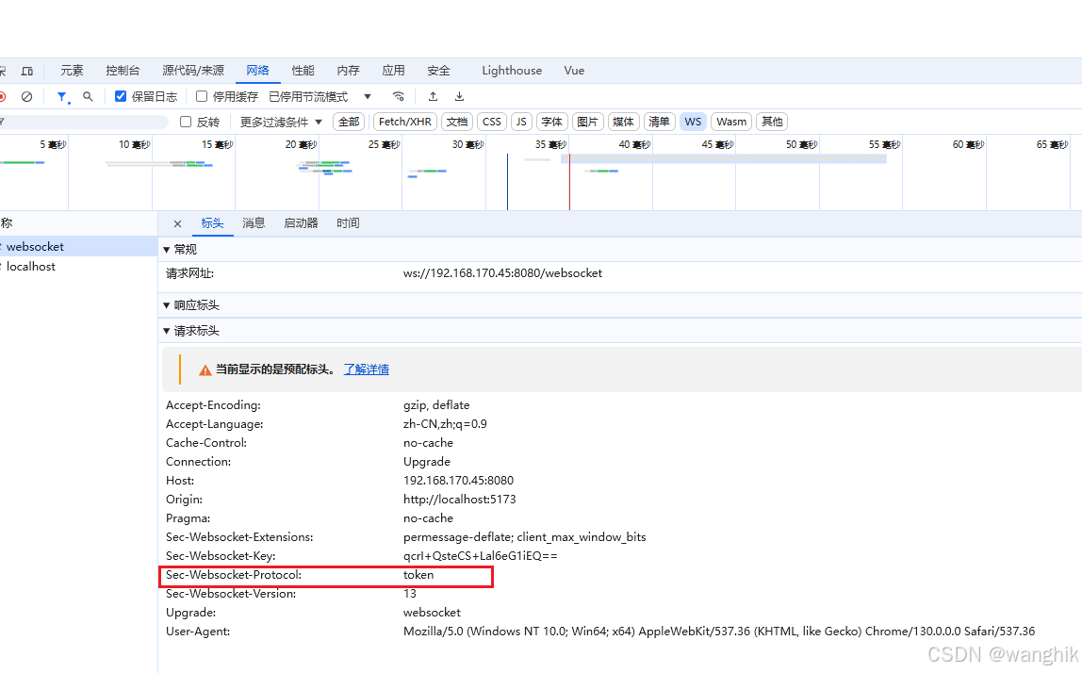The height and width of the screenshot is (673, 1082).
Task: Clear the network log
Action: click(x=26, y=95)
